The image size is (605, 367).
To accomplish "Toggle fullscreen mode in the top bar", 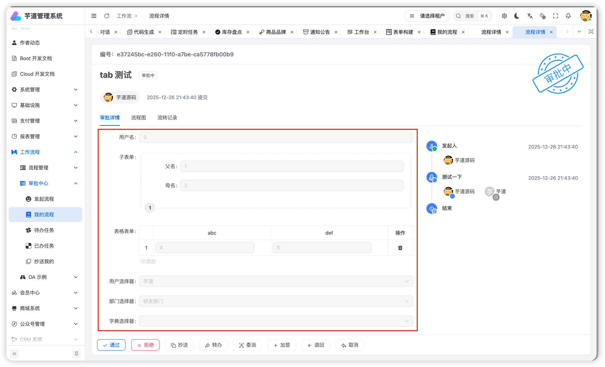I will (x=555, y=16).
